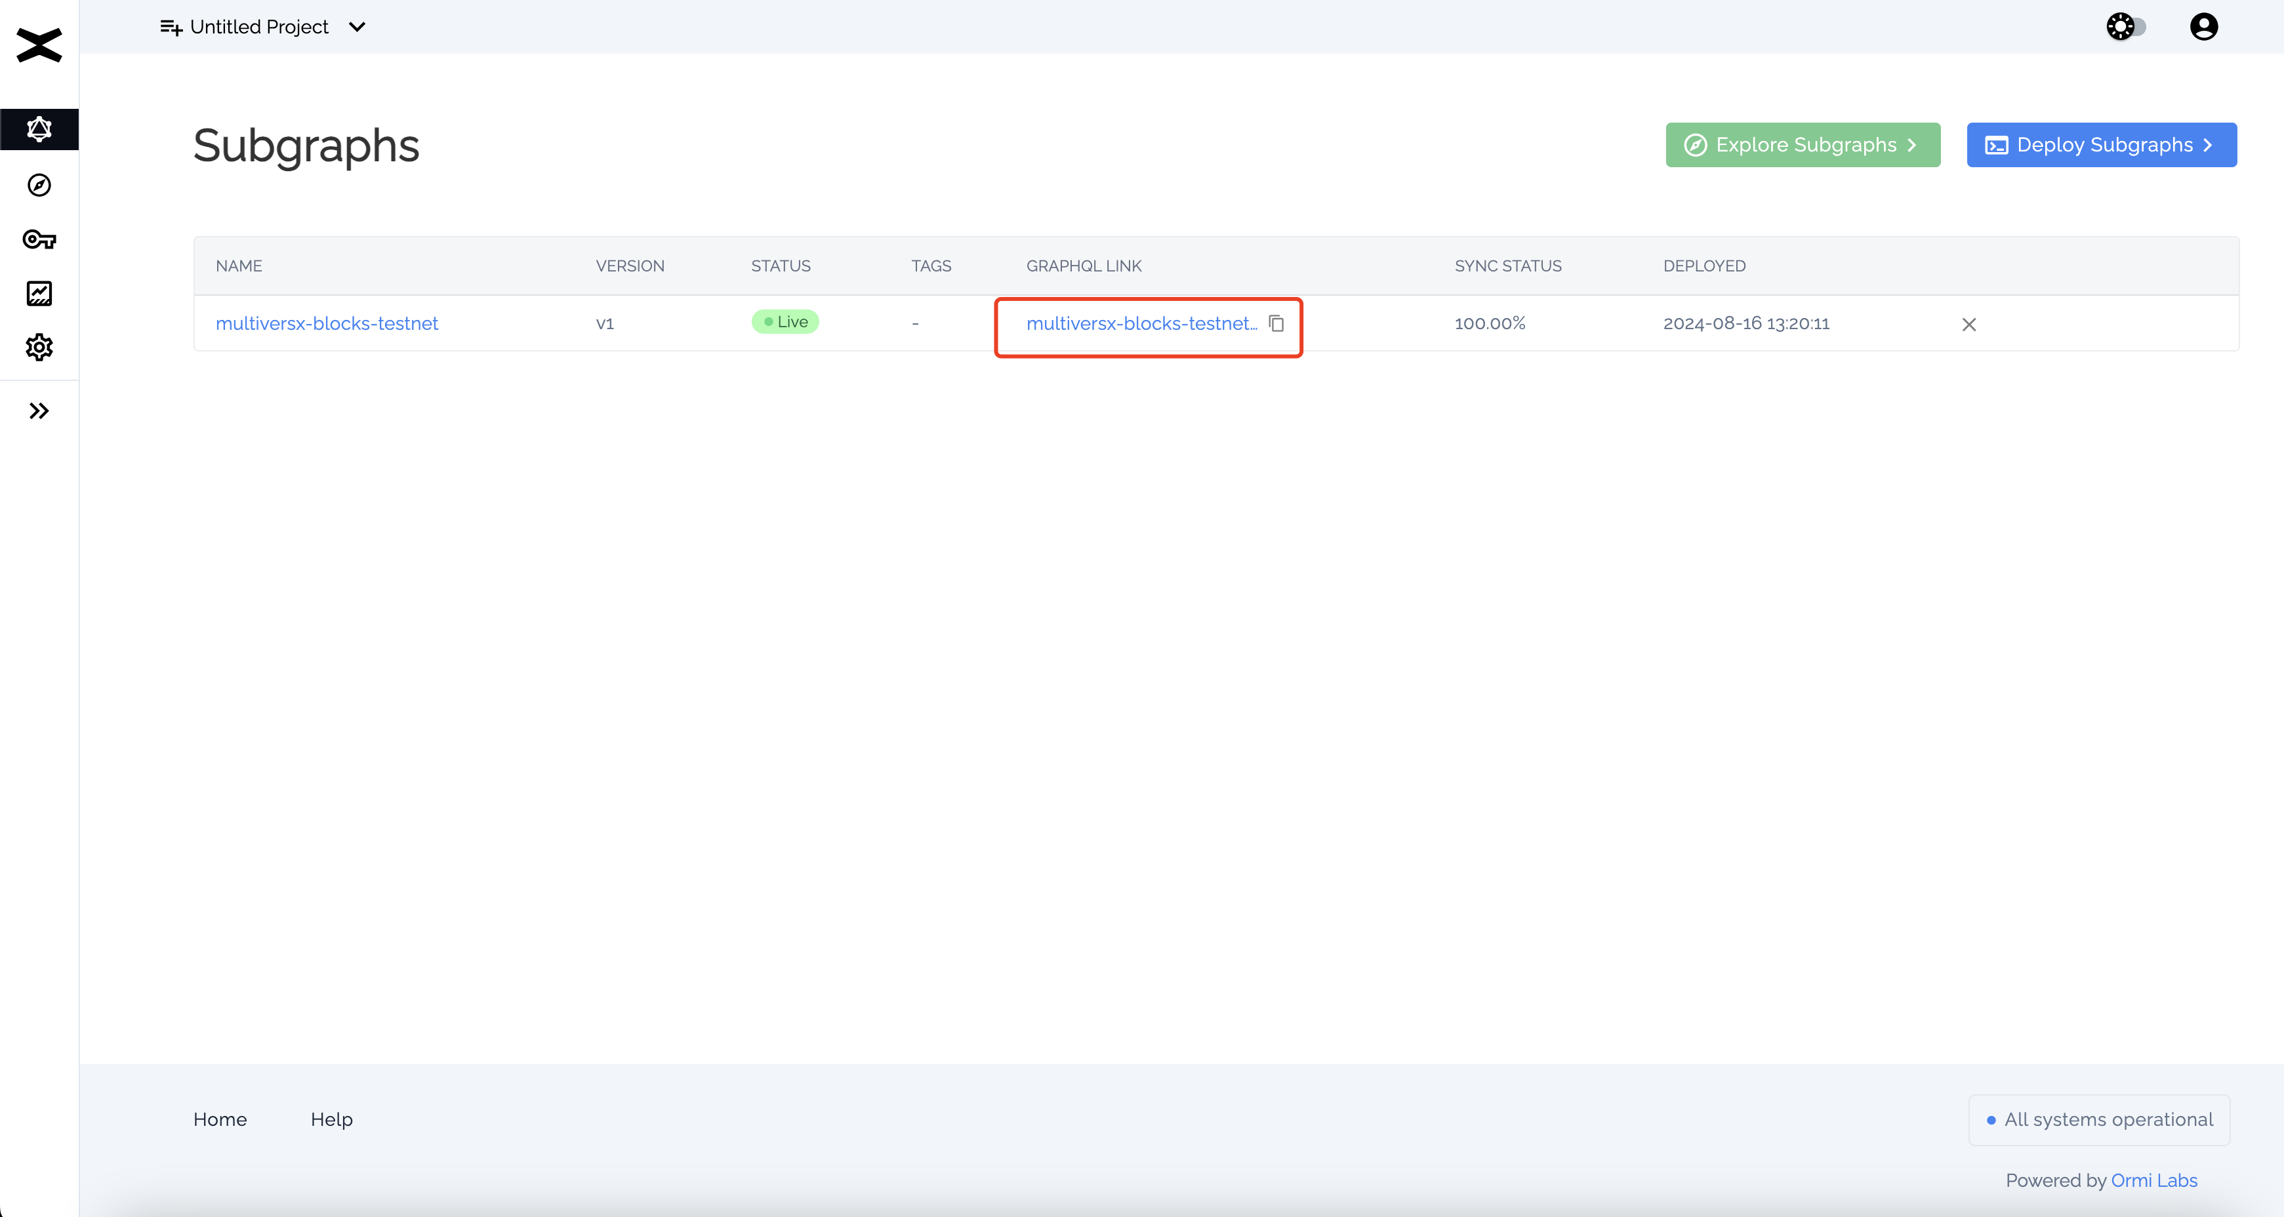This screenshot has width=2284, height=1217.
Task: Click the SYNC STATUS column header
Action: tap(1508, 266)
